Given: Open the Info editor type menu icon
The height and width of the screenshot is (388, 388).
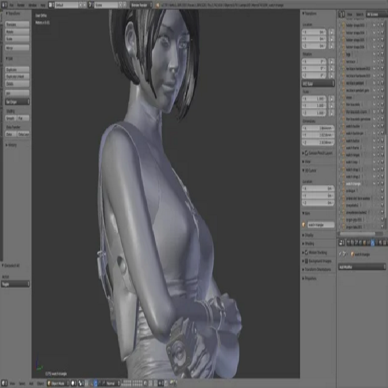Looking at the screenshot, I should tap(4, 5).
